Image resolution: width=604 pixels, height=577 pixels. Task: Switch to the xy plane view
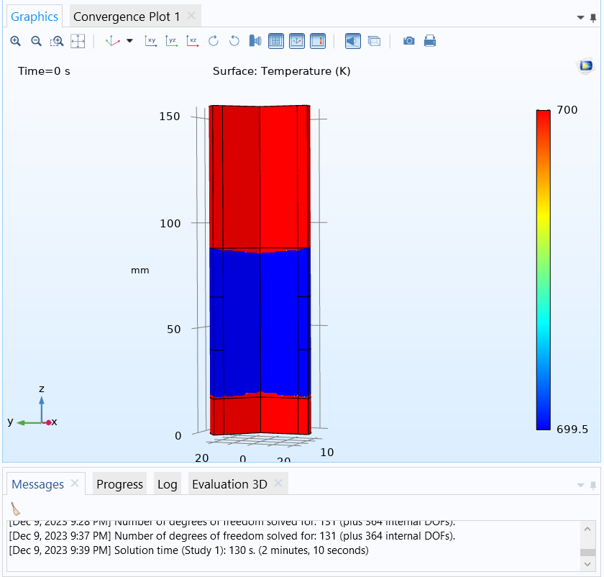pos(150,41)
